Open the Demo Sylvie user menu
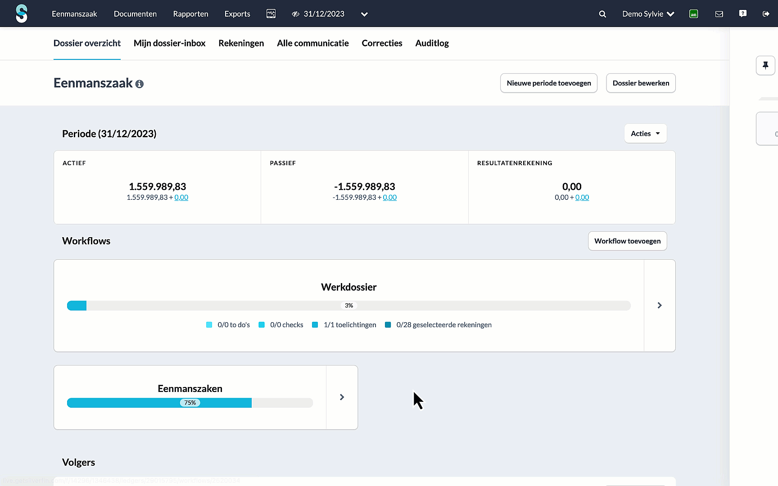 pyautogui.click(x=648, y=14)
